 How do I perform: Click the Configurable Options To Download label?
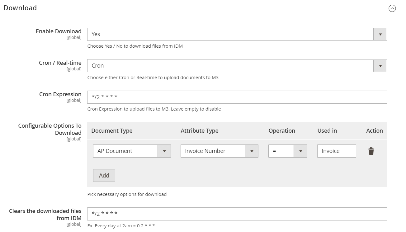[x=50, y=129]
